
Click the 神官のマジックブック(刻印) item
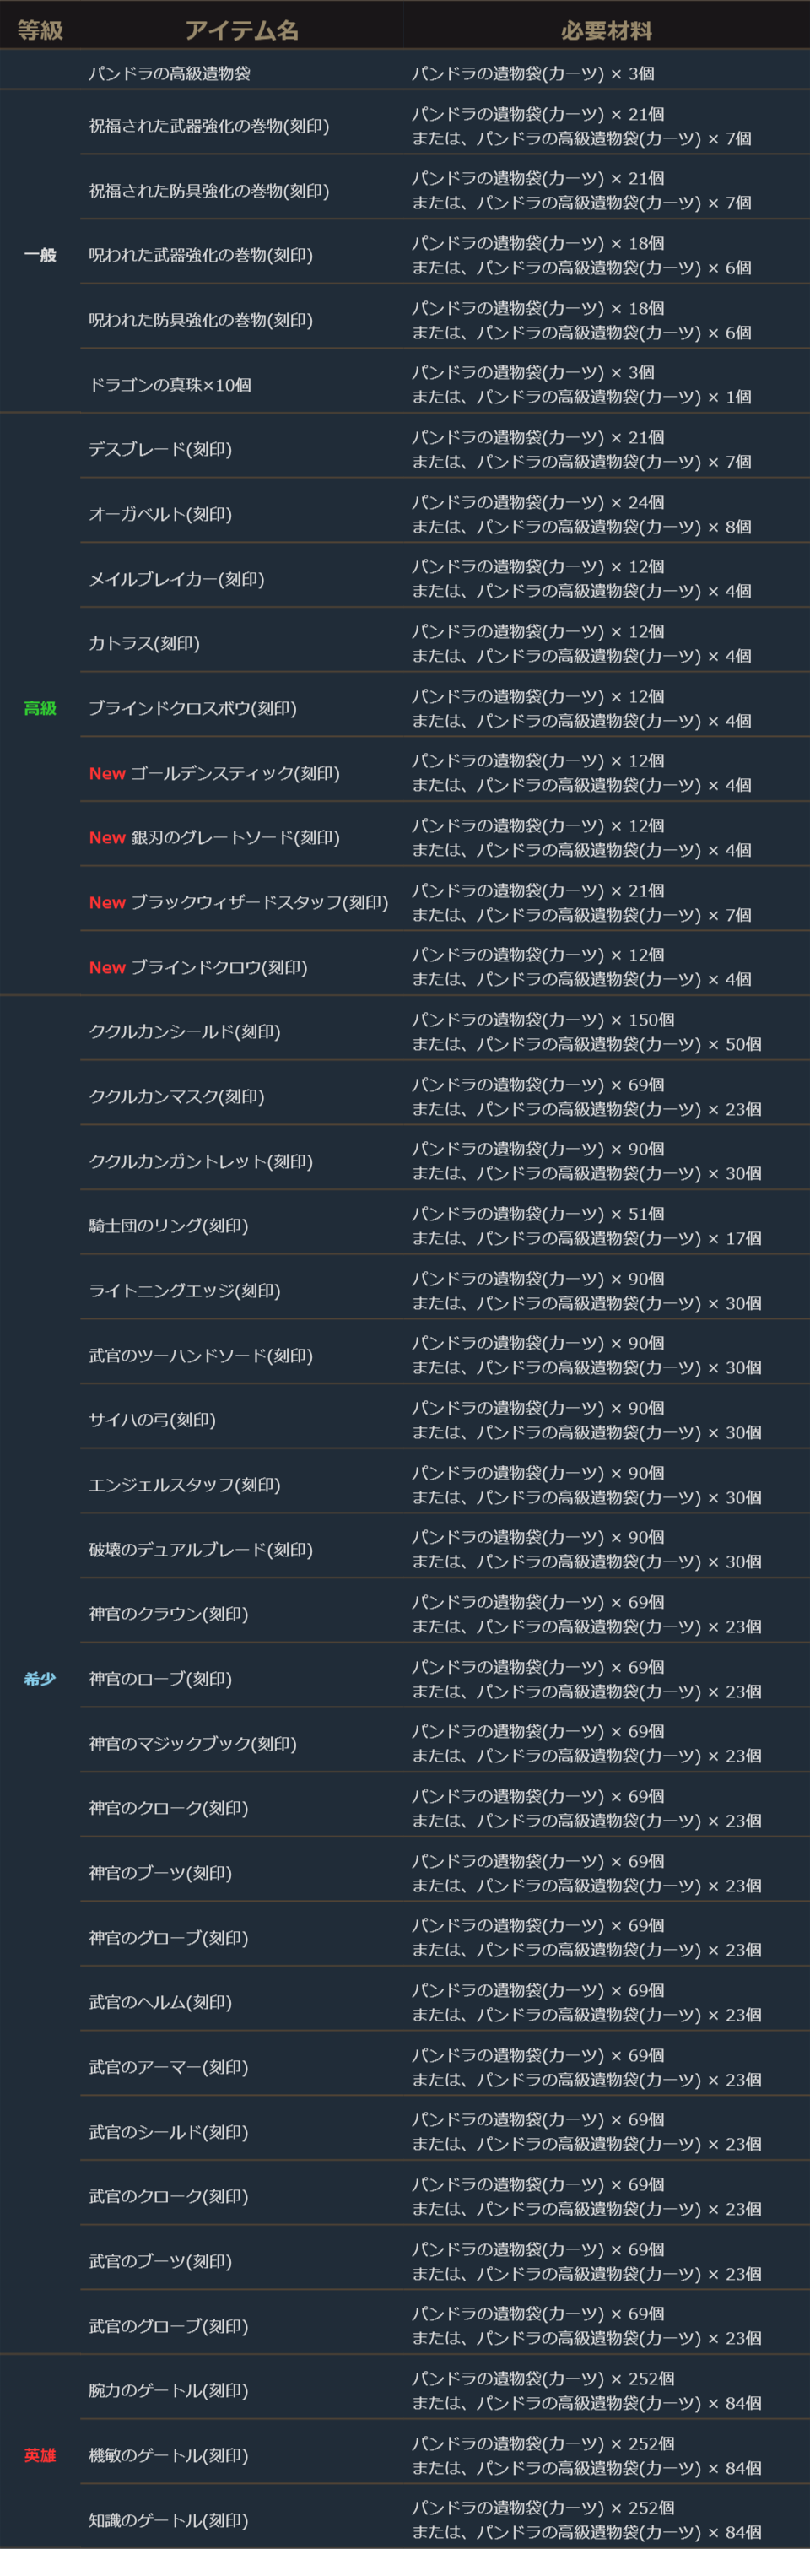tap(193, 1744)
